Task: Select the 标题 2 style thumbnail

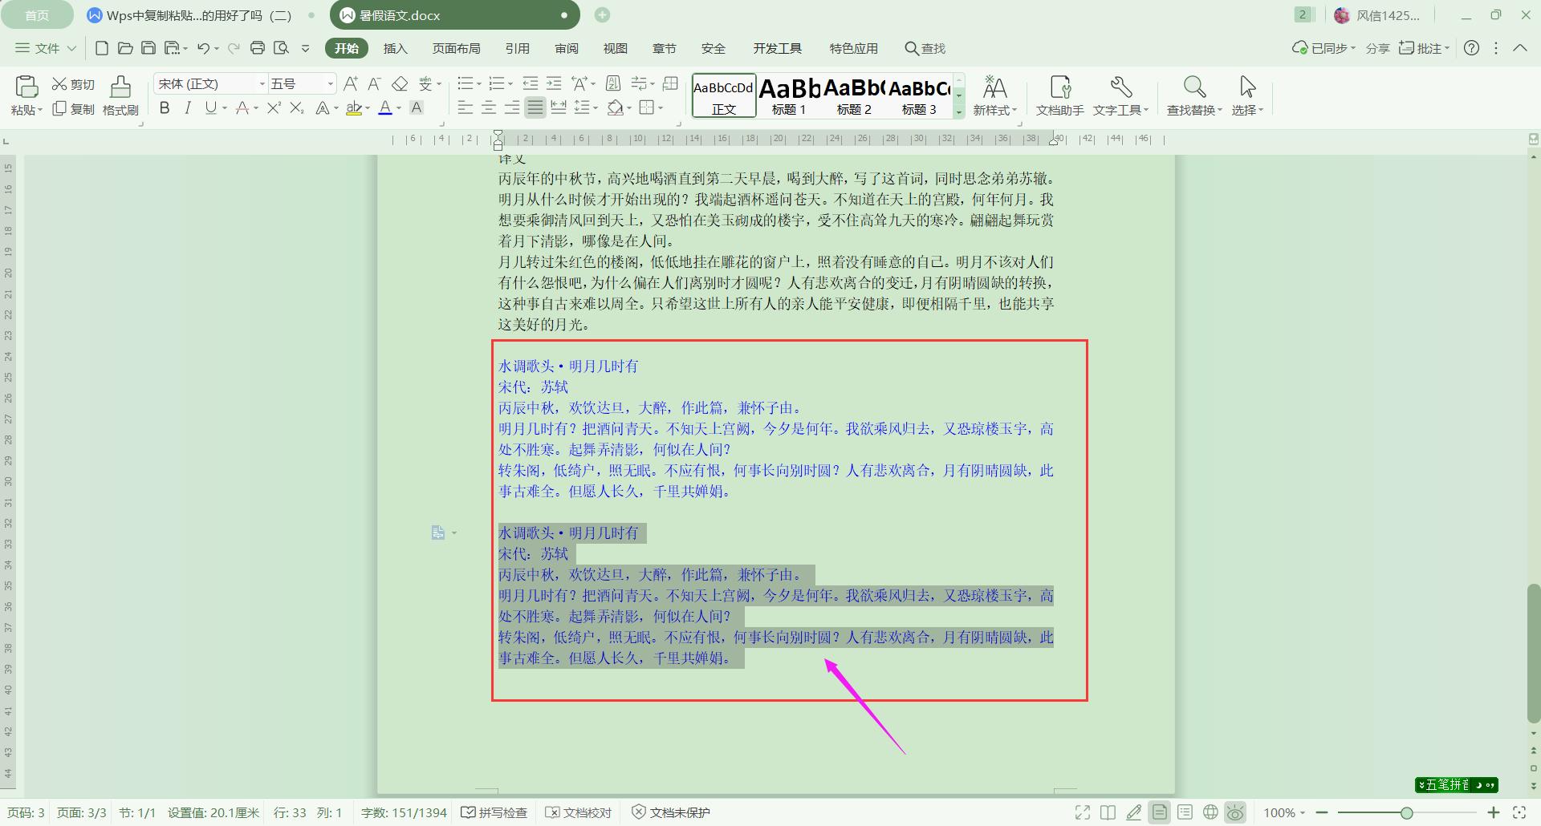Action: 854,96
